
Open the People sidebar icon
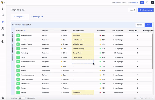pos(3,29)
